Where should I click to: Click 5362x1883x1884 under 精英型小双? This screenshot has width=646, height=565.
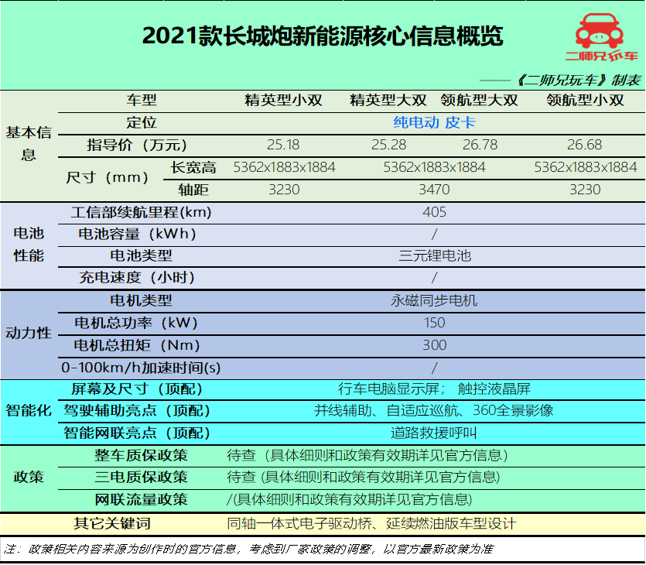click(x=284, y=167)
